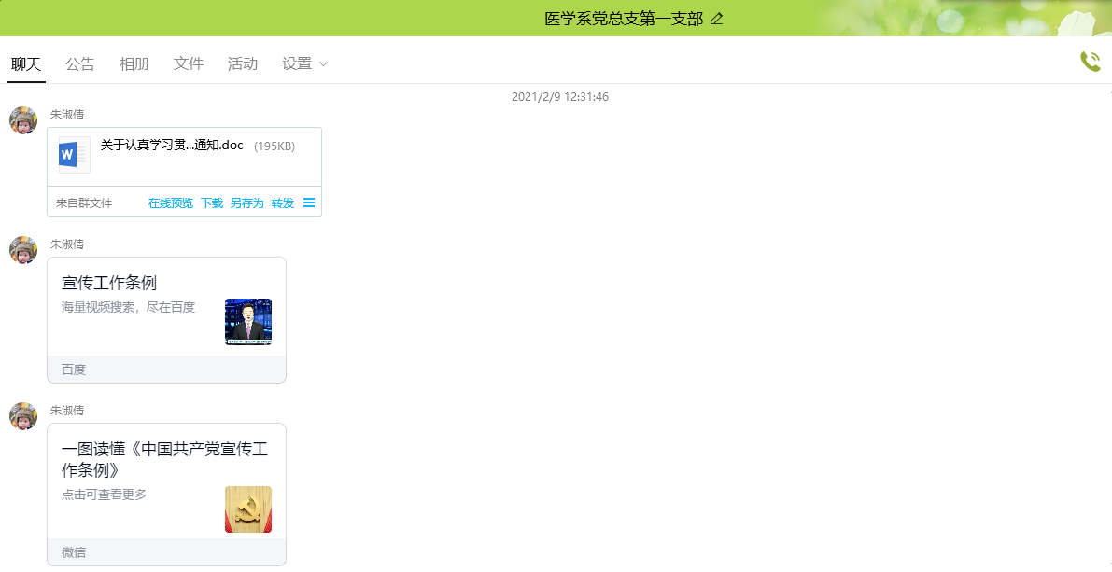Open the 文件 tab
1112x572 pixels.
[x=189, y=63]
